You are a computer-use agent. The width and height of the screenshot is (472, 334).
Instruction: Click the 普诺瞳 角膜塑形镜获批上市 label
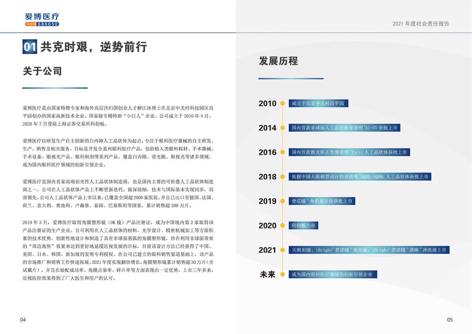point(322,201)
